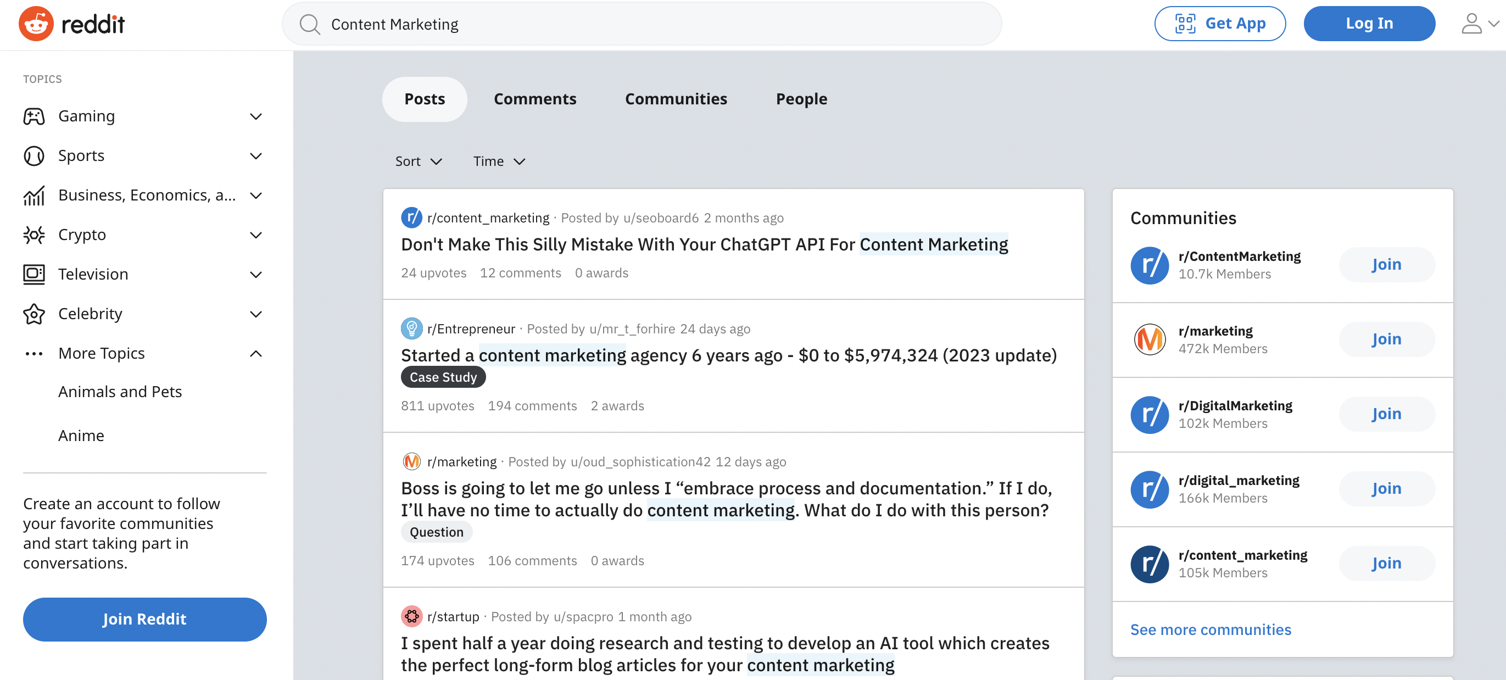
Task: Select the Posts tab
Action: pyautogui.click(x=425, y=99)
